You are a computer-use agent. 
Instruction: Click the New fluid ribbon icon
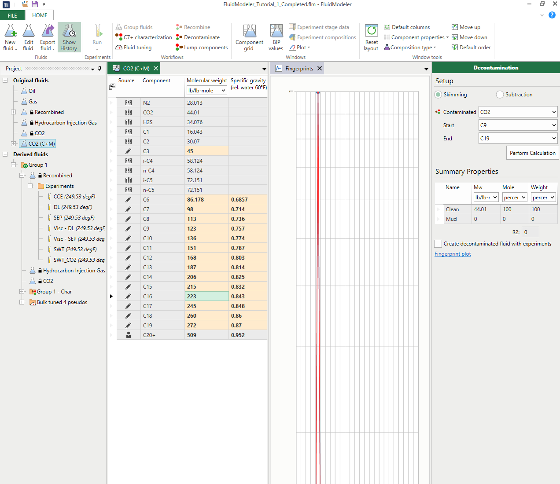tap(10, 37)
